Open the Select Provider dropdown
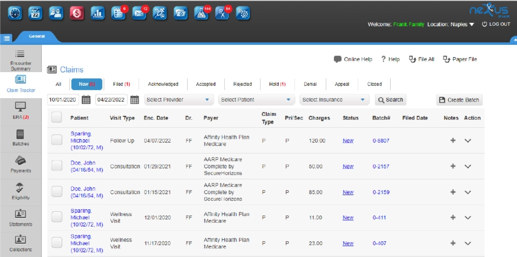 (178, 100)
